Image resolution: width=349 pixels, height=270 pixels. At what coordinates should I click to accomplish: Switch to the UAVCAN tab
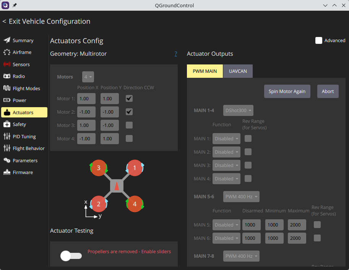tap(238, 71)
